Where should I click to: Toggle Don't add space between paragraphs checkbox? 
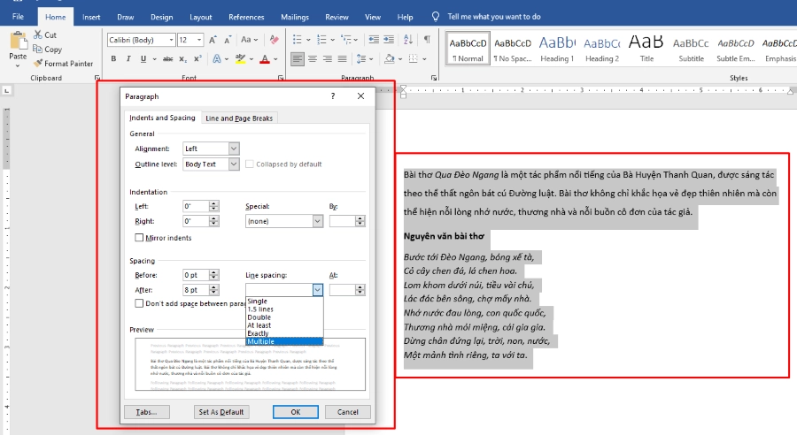(139, 303)
